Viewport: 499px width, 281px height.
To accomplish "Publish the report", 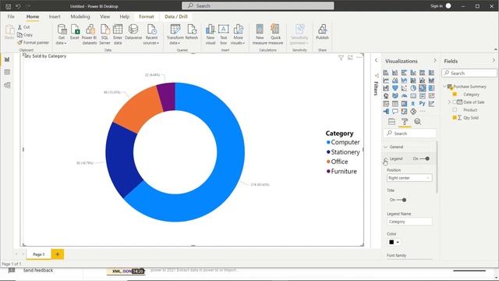I will pos(322,32).
